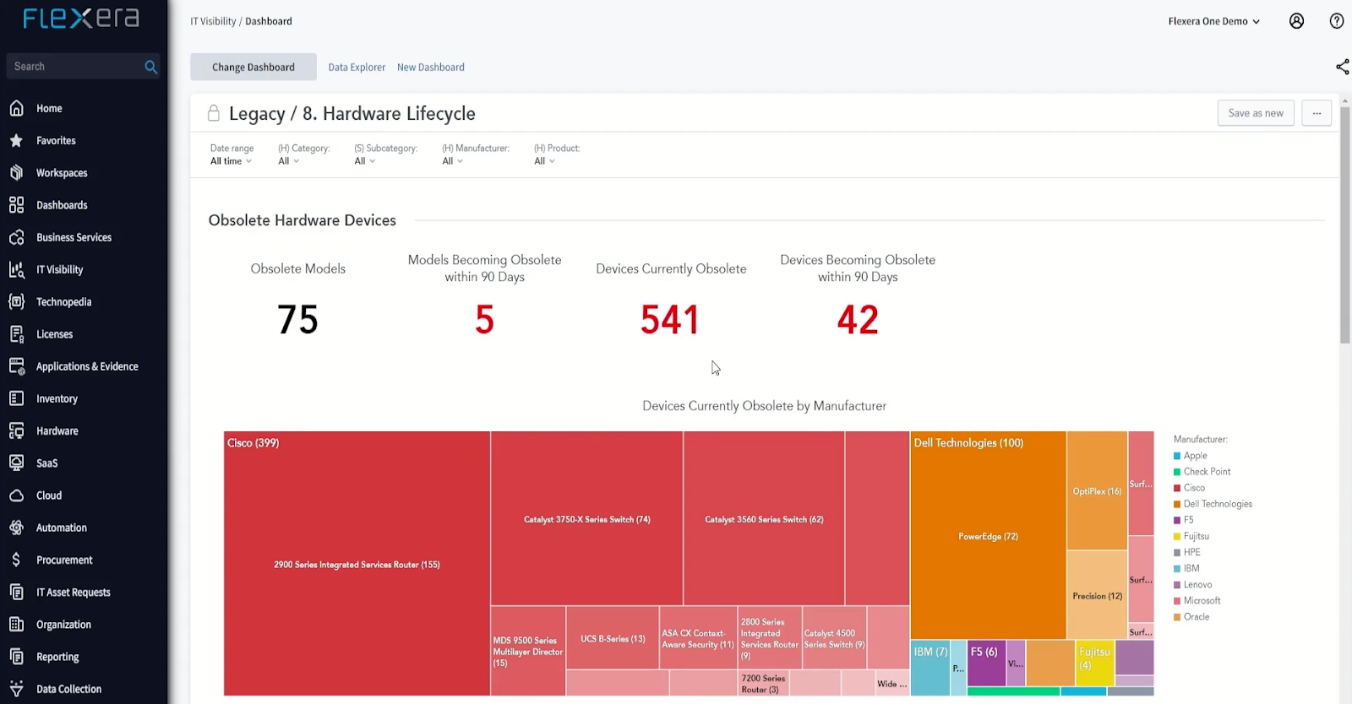Open the (H) Category filter dropdown
The height and width of the screenshot is (704, 1352).
point(288,161)
